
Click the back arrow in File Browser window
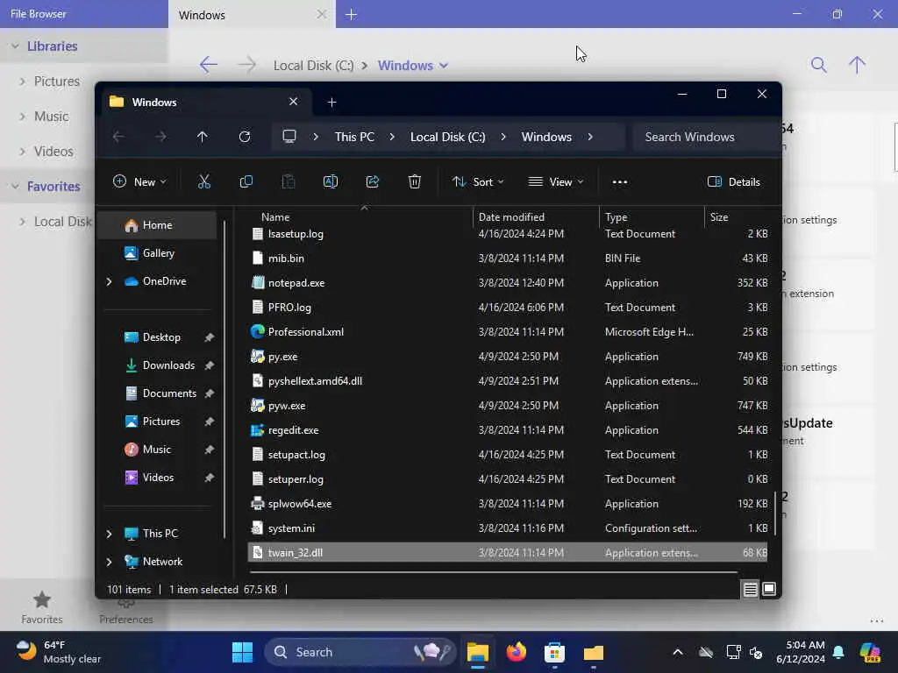[209, 65]
